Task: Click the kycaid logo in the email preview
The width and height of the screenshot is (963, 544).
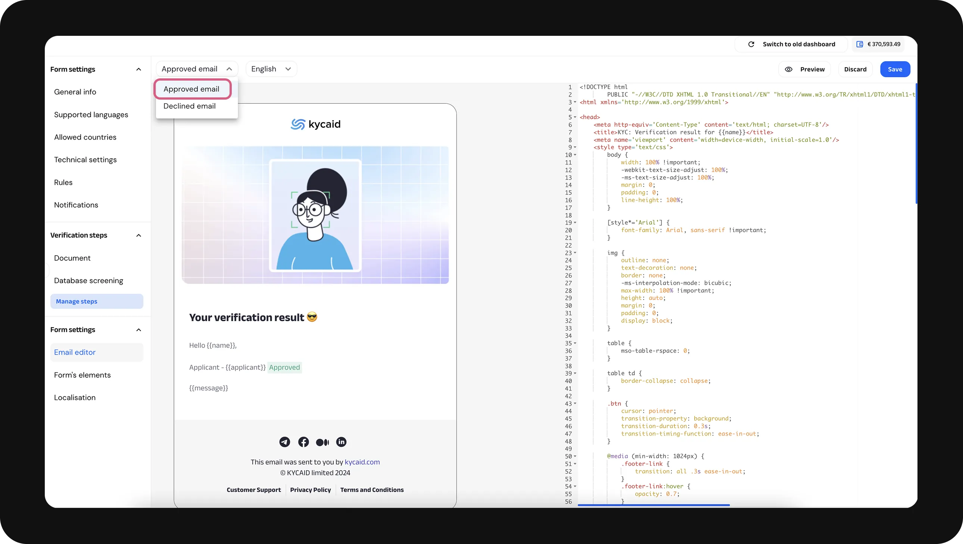Action: point(315,124)
